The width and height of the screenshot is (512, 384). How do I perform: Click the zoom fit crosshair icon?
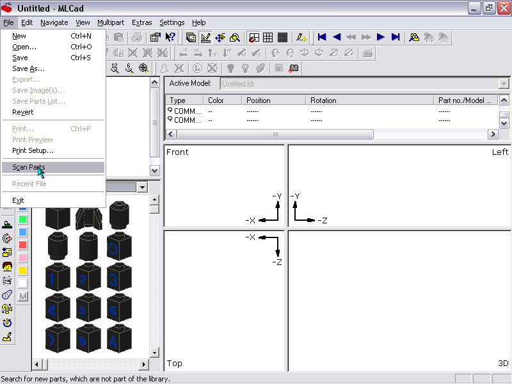tap(143, 68)
